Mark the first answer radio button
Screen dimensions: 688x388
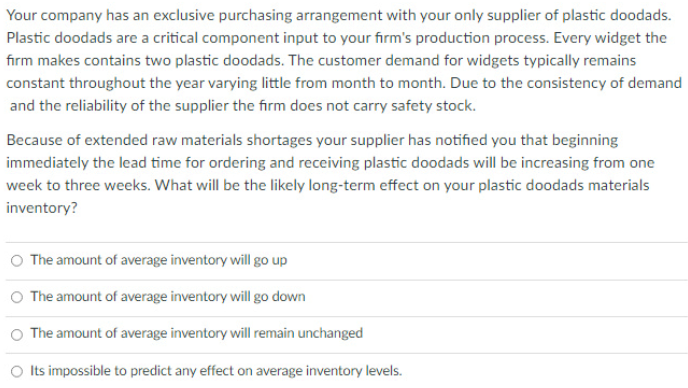pyautogui.click(x=17, y=259)
